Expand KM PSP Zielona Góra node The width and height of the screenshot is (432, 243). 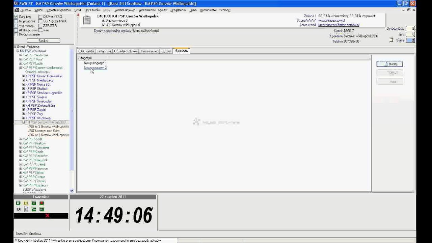(x=23, y=106)
